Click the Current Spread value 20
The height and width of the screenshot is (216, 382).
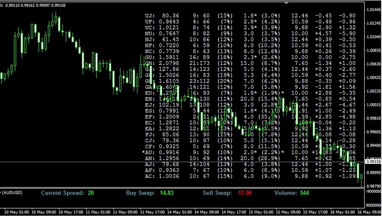(x=91, y=192)
